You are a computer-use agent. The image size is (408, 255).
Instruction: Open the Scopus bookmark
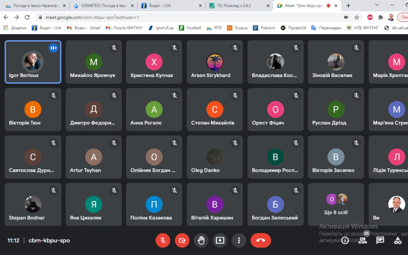click(x=237, y=28)
